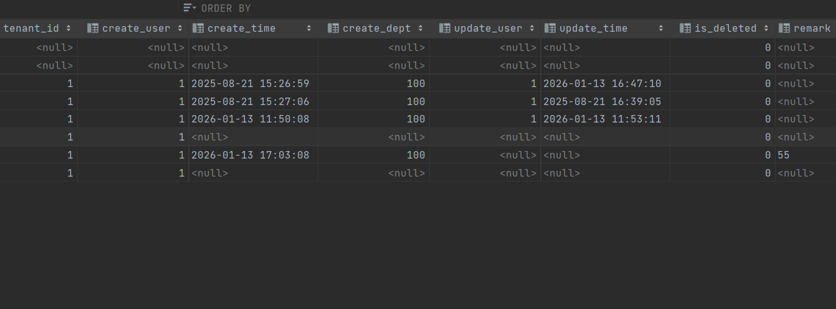Select create_time cell 2025-08-21 15:26:59
Viewport: 836px width, 309px height.
tap(250, 83)
